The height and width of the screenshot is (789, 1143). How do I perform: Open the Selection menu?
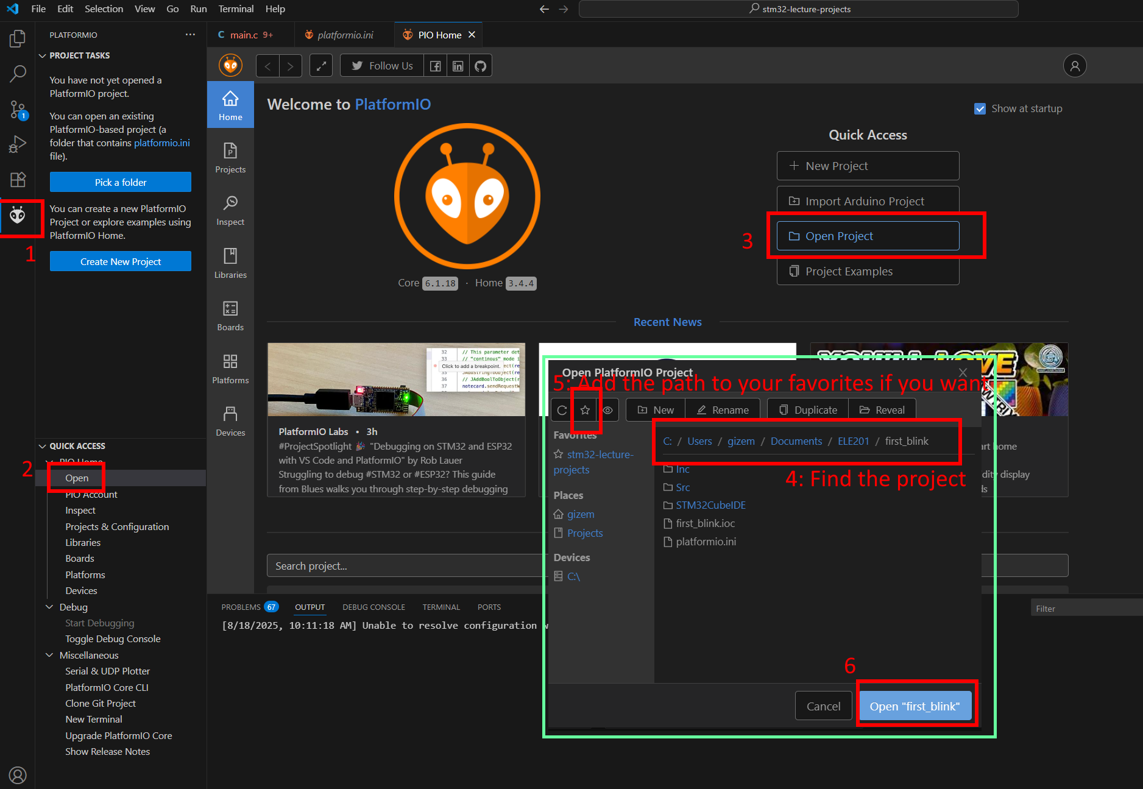[104, 9]
